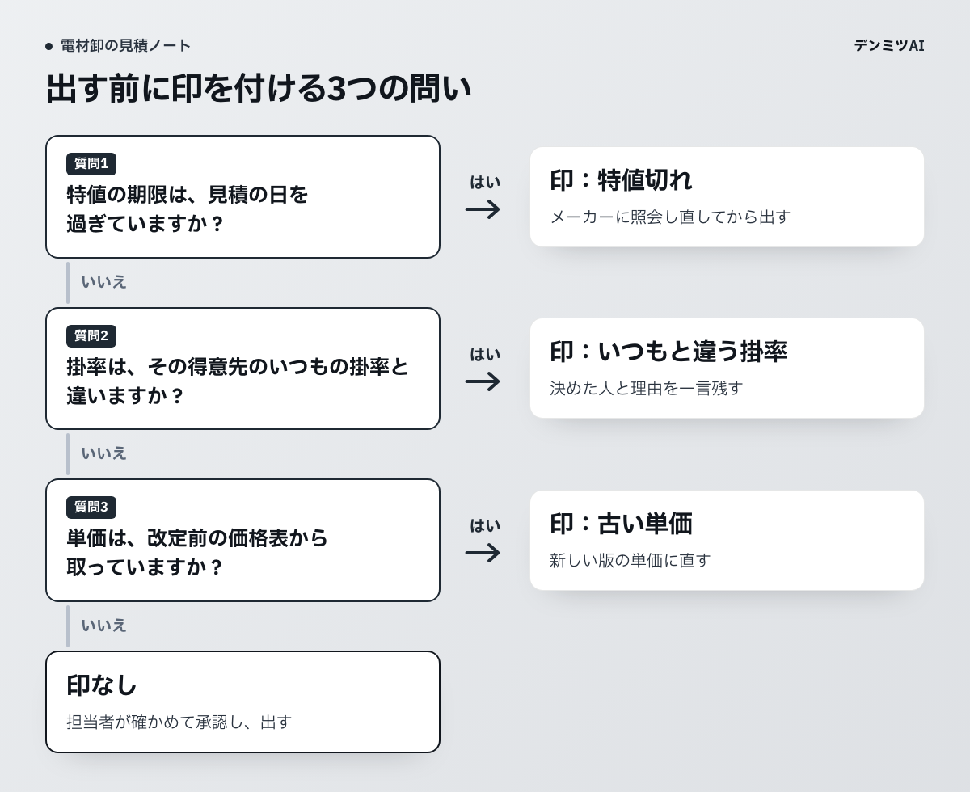Click the 質問1 badge
The image size is (970, 792).
point(91,164)
